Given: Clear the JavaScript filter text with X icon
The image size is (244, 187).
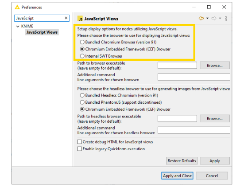Looking at the screenshot, I should pos(66,18).
